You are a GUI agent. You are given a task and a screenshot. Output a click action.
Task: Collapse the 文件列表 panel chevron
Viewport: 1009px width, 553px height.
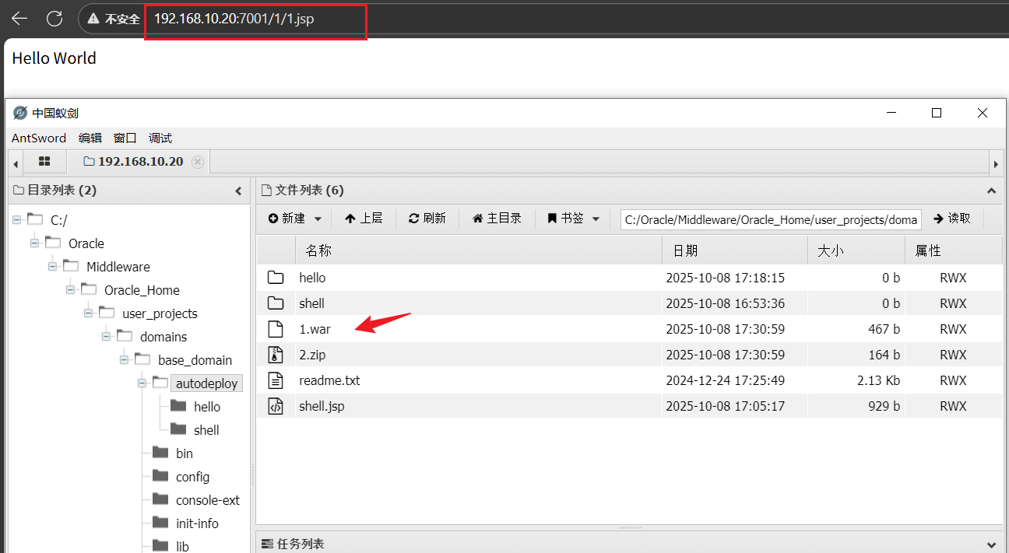coord(991,191)
